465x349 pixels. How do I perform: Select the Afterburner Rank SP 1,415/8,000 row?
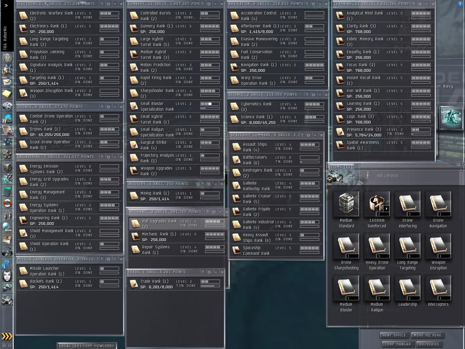click(x=278, y=29)
